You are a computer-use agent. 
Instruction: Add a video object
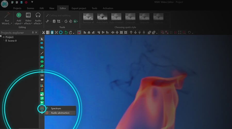[x=42, y=102]
